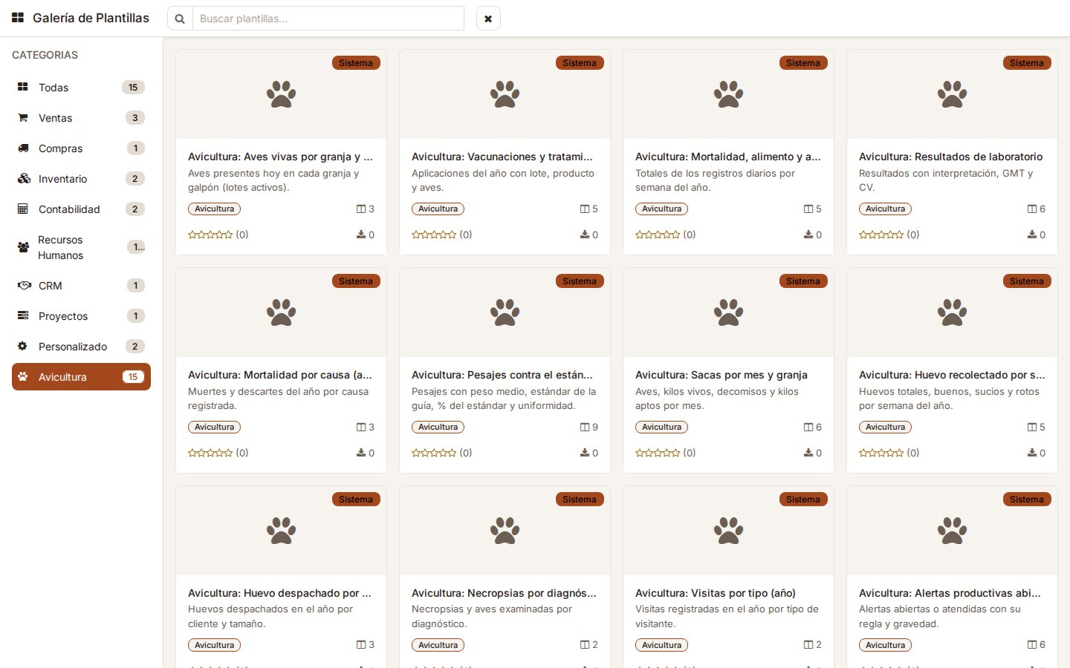Click the Avicultura tag on Visitas por tipo card
This screenshot has width=1070, height=668.
tap(662, 646)
